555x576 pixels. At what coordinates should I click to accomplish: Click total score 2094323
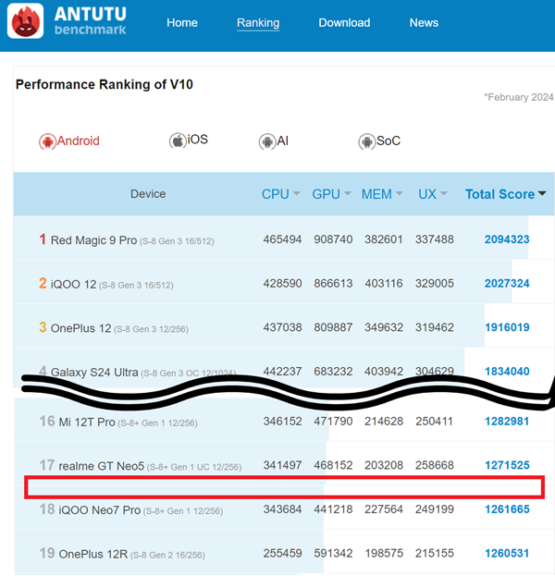[507, 239]
